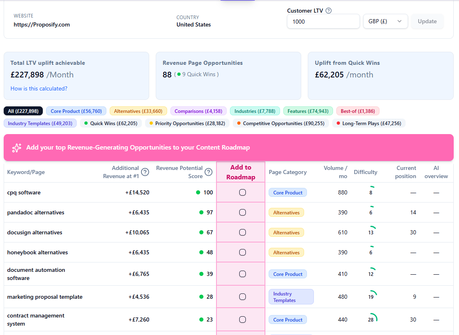Click the 'pandadoc alternatives' keyword
Screen dimensions: 459x335
click(x=36, y=212)
